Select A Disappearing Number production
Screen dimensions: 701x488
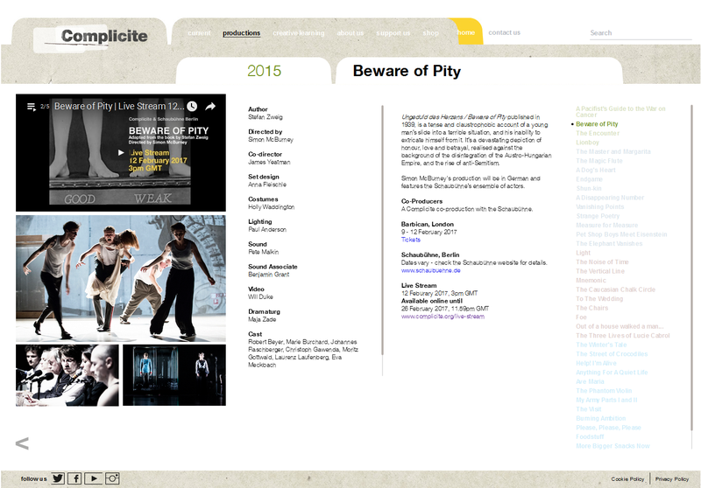(610, 198)
